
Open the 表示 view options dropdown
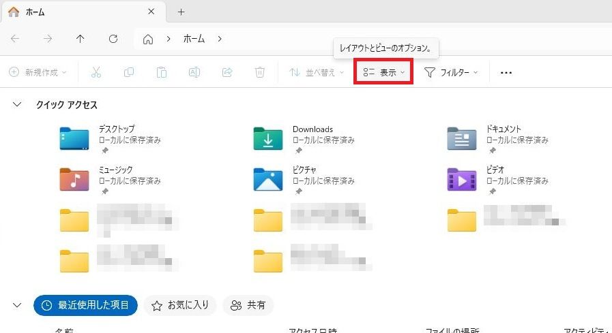point(383,72)
